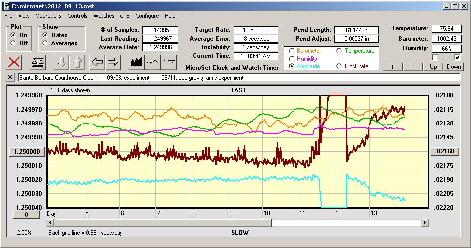
Task: Click the balance scales icon button
Action: tap(38, 62)
